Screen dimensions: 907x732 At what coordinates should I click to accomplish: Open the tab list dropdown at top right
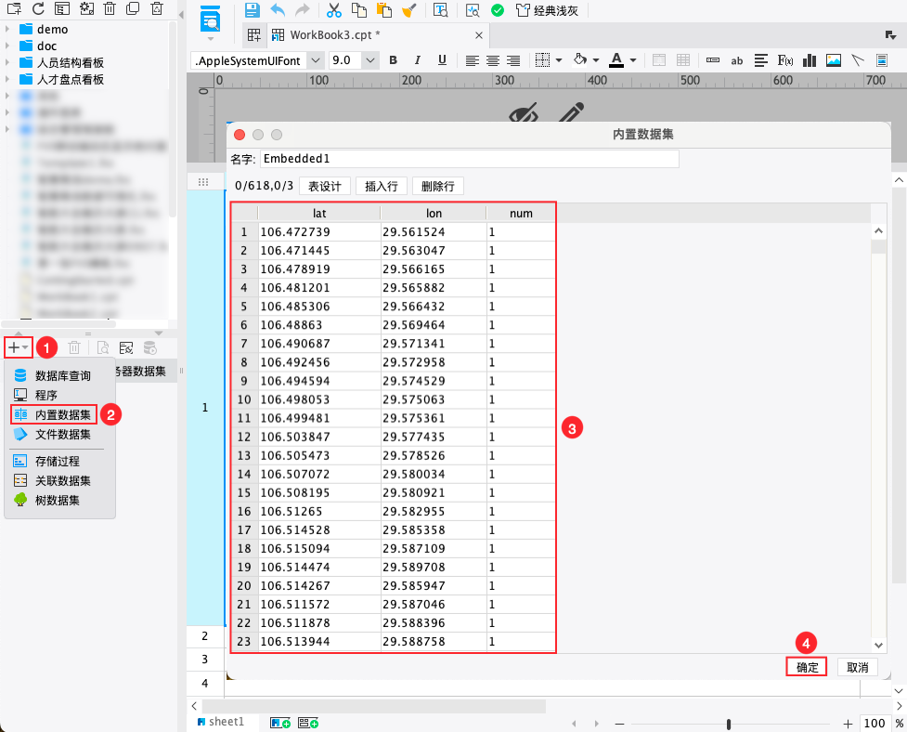tap(891, 35)
